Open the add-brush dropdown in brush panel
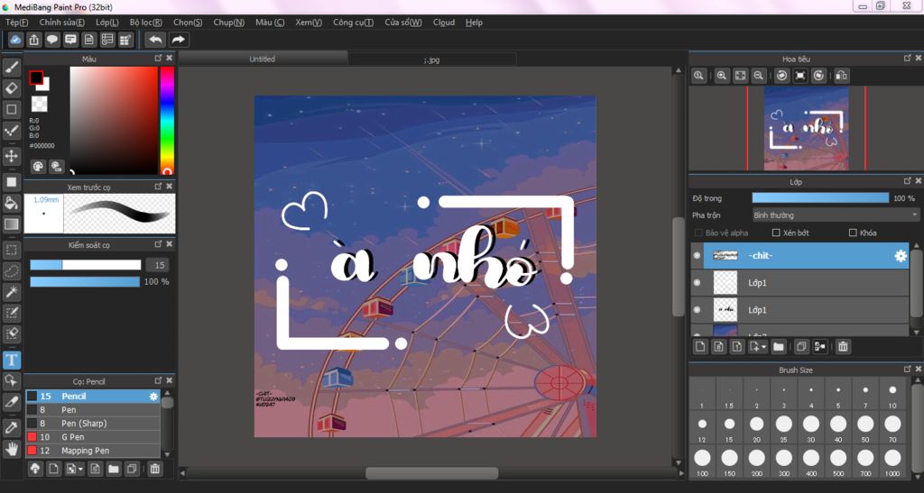This screenshot has width=924, height=493. click(80, 470)
